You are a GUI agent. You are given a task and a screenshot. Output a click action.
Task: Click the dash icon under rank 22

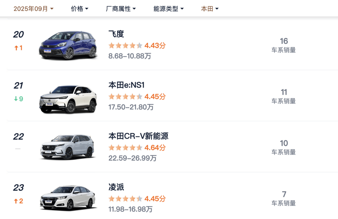point(18,149)
